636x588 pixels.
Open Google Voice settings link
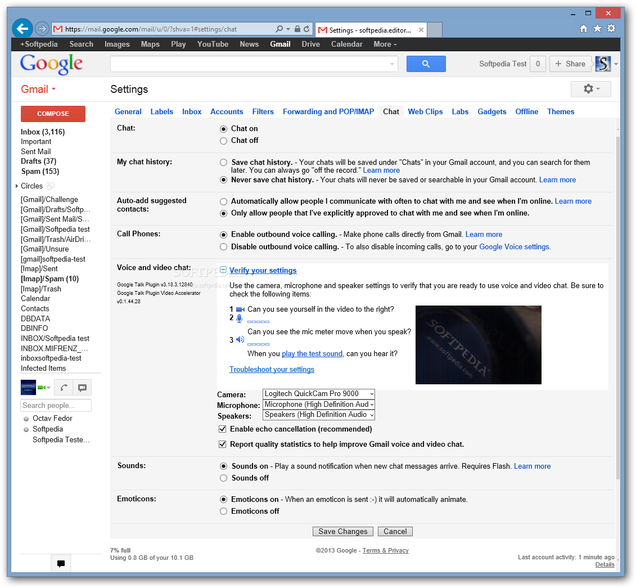tap(515, 246)
